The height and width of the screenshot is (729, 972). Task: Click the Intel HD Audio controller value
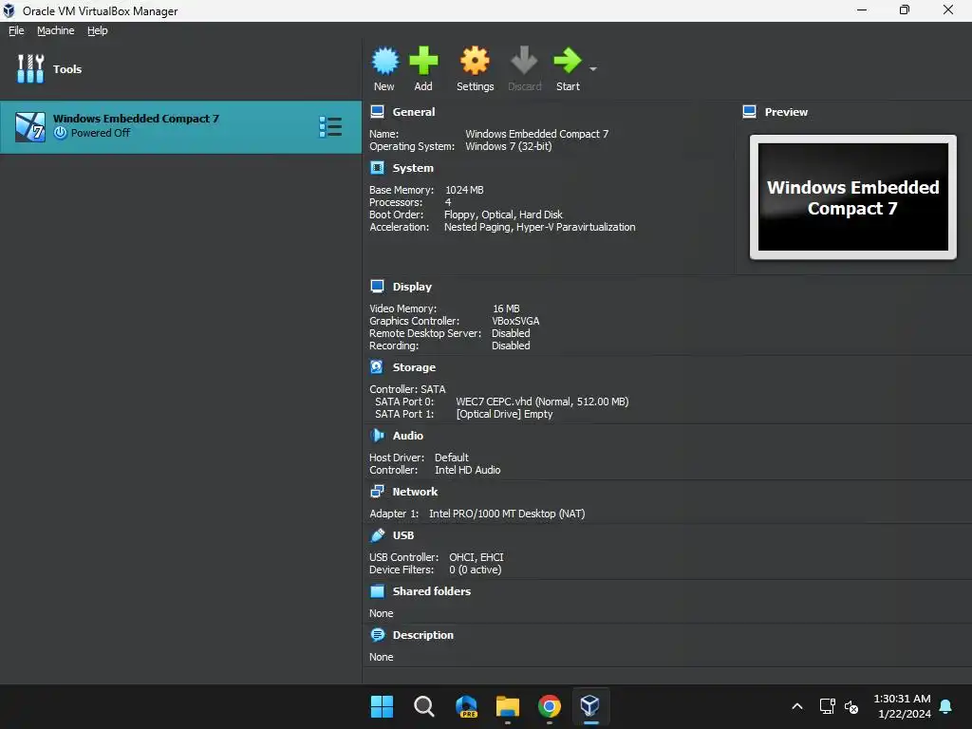(x=467, y=470)
